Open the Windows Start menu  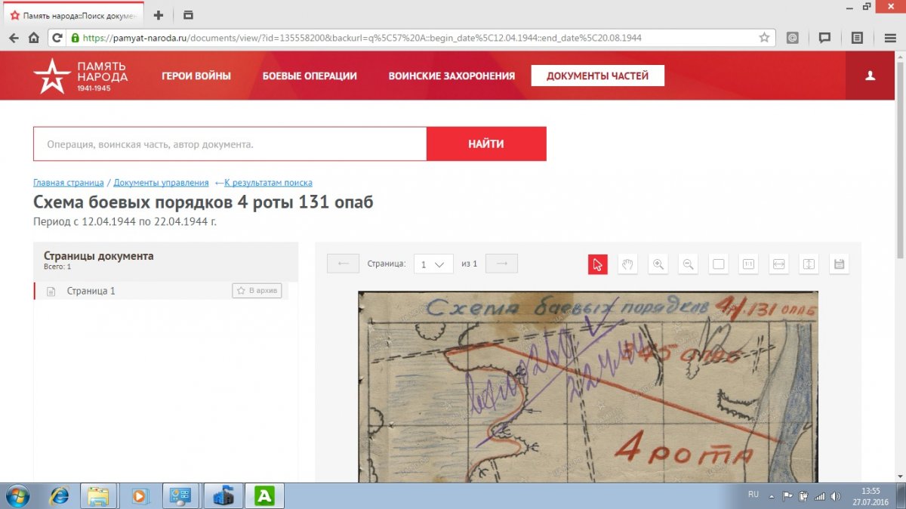click(17, 496)
